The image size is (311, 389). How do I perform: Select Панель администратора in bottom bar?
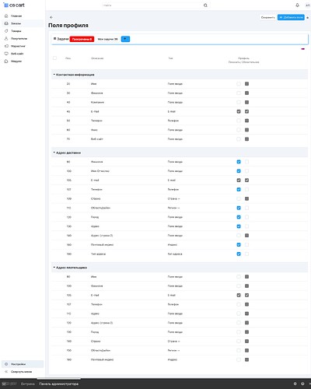click(x=58, y=384)
